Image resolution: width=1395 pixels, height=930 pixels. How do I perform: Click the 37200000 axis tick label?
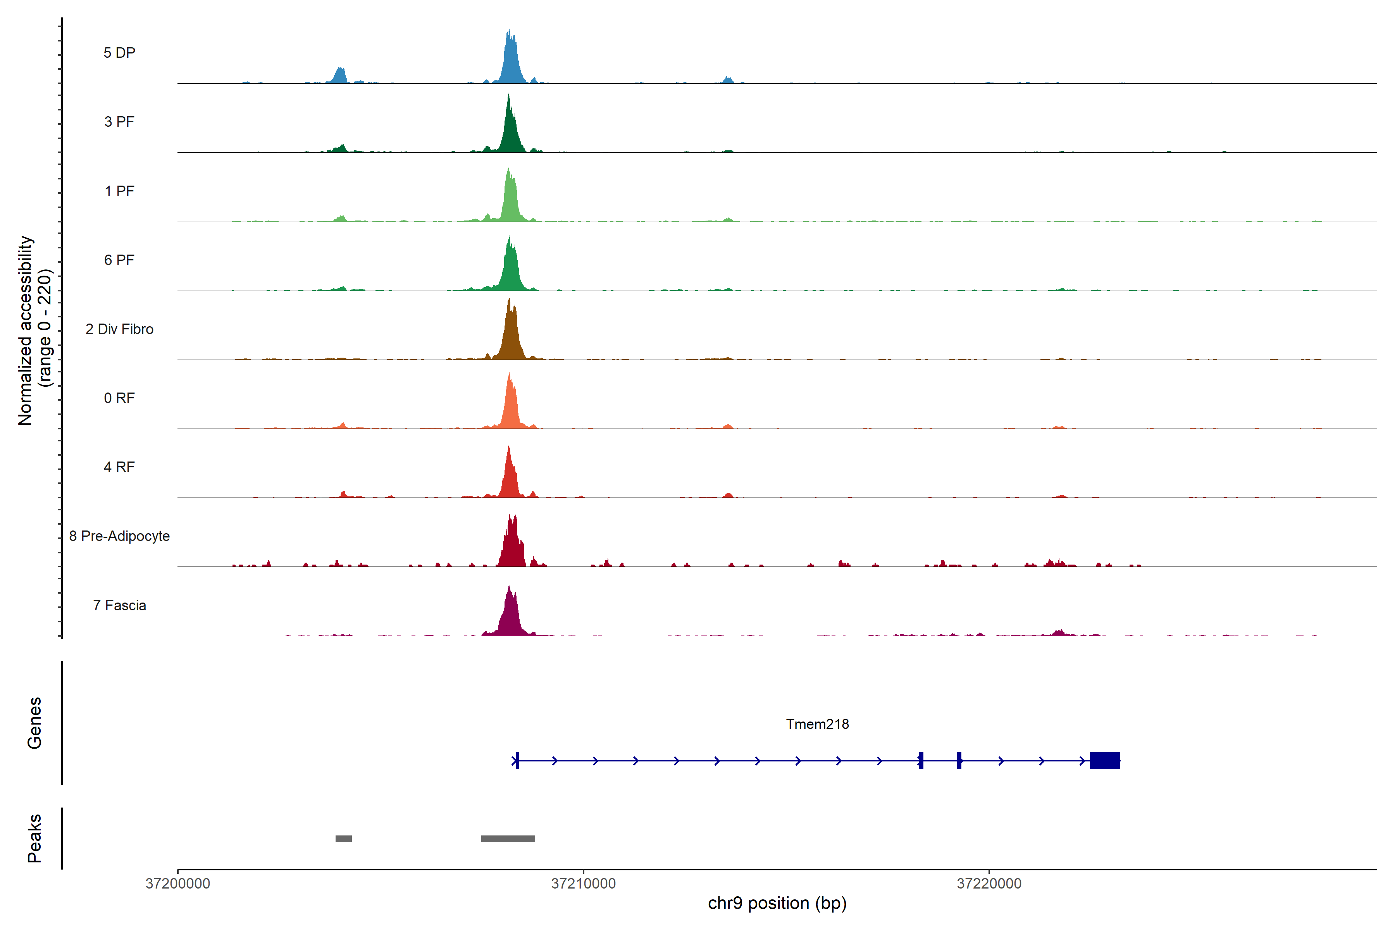tap(177, 884)
